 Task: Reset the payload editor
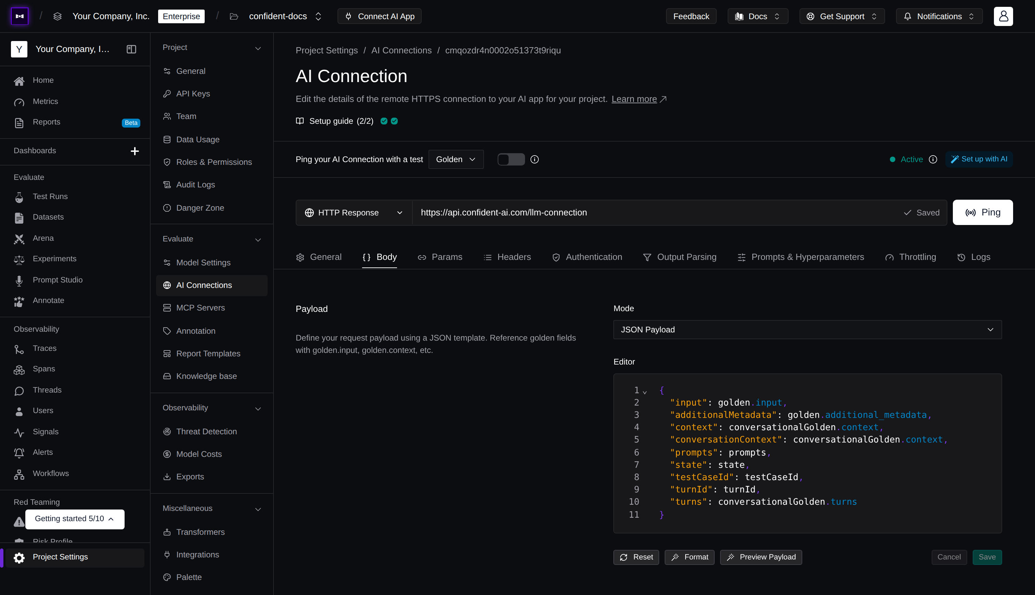click(636, 557)
